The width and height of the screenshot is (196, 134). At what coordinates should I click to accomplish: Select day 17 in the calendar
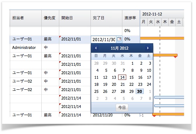[x=149, y=77]
